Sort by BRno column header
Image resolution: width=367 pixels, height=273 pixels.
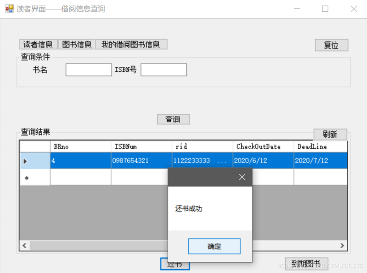pyautogui.click(x=80, y=146)
